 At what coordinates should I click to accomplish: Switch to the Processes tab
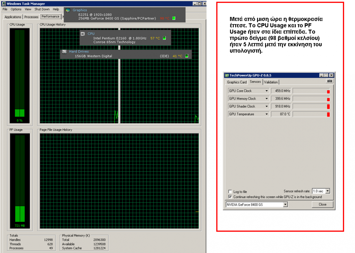(31, 17)
